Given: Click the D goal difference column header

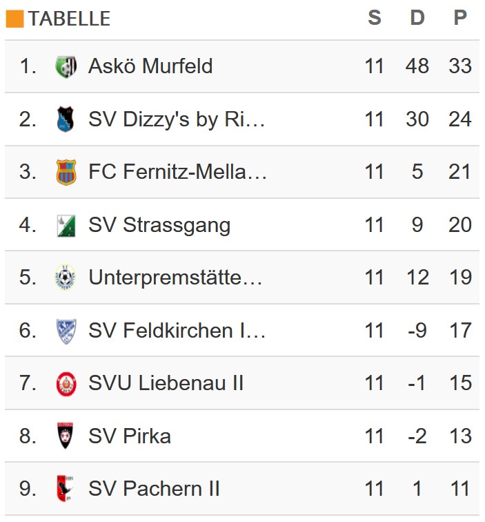Looking at the screenshot, I should pyautogui.click(x=417, y=18).
